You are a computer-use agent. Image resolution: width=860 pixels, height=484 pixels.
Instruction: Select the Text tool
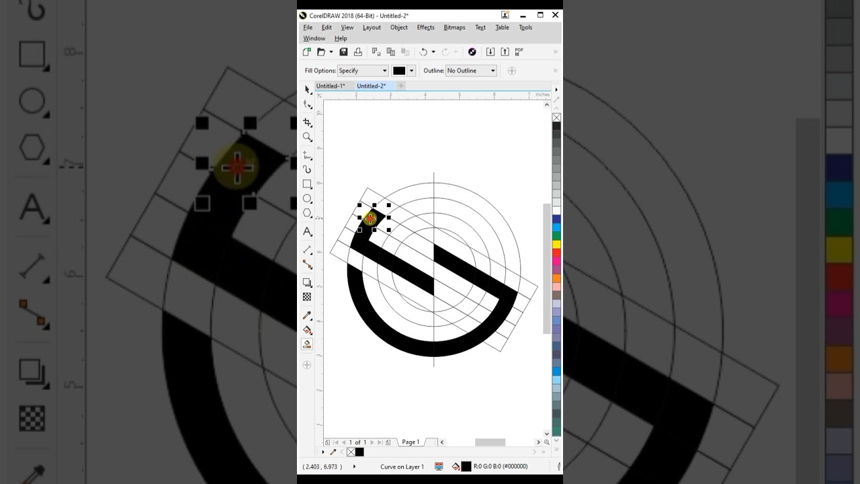(307, 231)
